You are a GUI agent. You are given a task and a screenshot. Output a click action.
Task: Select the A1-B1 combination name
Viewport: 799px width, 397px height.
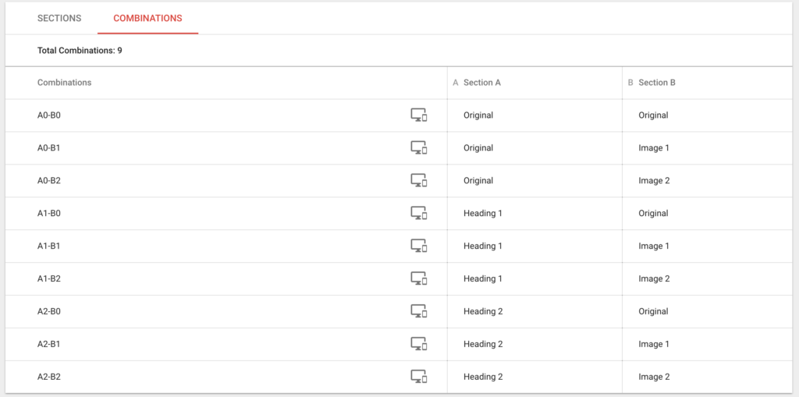coord(49,246)
